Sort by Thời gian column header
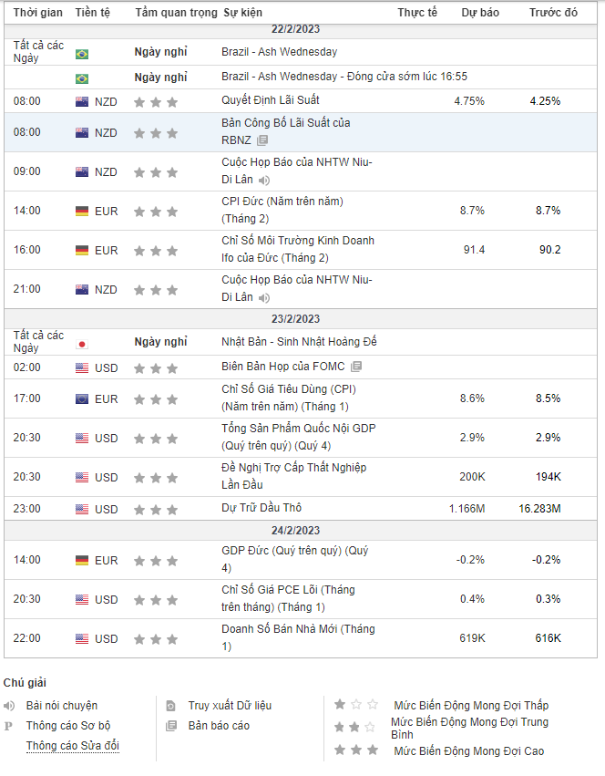605x776 pixels. (37, 13)
